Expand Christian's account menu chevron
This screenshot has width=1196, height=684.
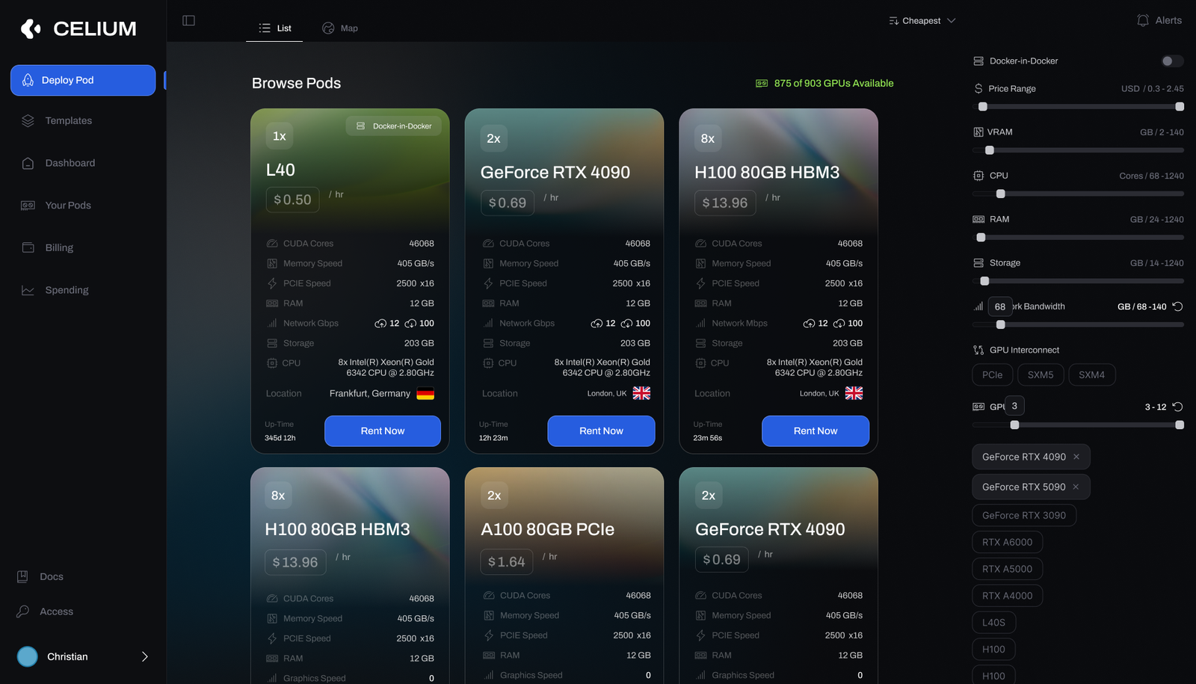[145, 656]
